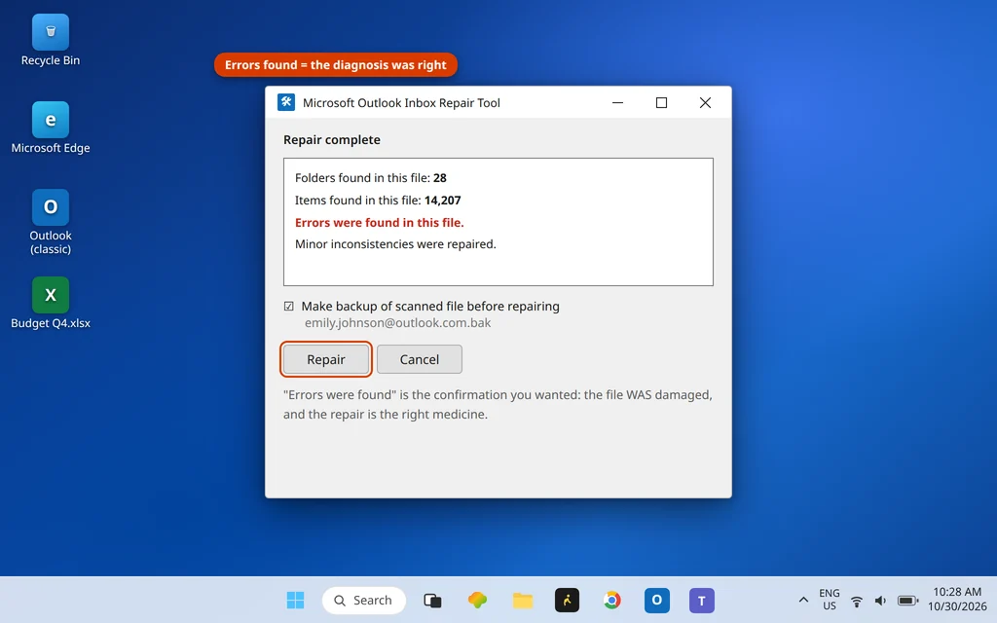Toggle Make backup of scanned file checkbox
Image resolution: width=997 pixels, height=623 pixels.
(x=288, y=307)
